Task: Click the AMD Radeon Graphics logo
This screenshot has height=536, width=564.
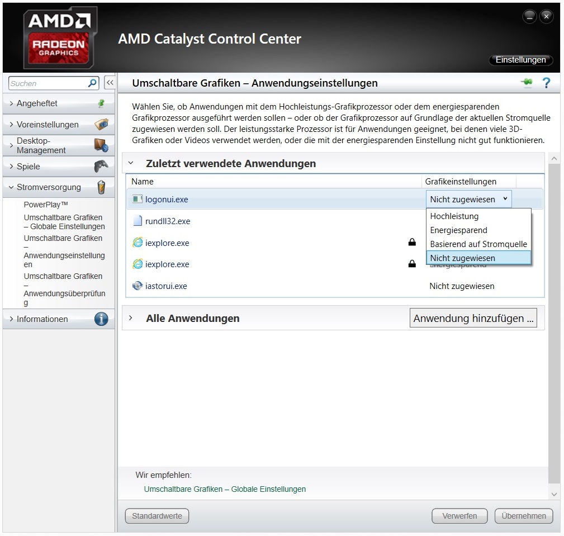Action: click(x=60, y=38)
